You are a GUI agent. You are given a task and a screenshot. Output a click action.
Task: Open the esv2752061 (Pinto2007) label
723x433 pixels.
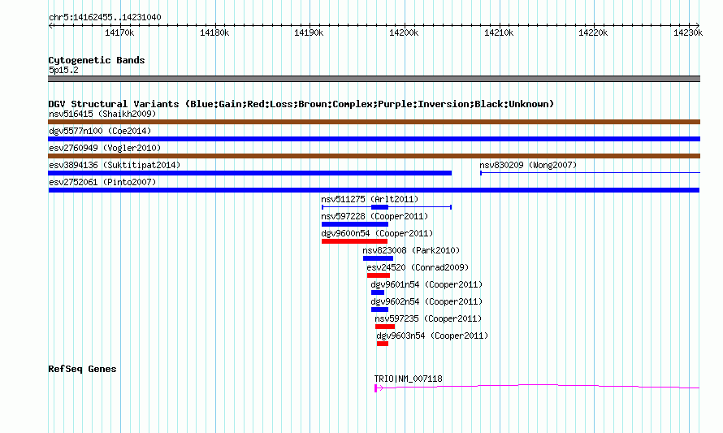point(102,182)
